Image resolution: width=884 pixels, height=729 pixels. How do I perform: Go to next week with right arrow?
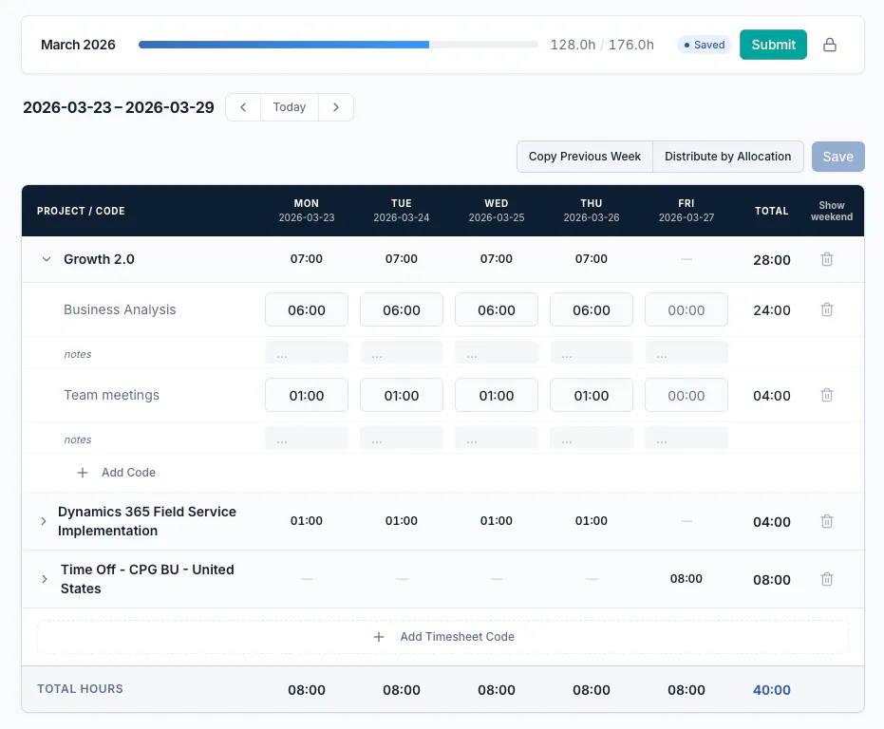coord(336,107)
